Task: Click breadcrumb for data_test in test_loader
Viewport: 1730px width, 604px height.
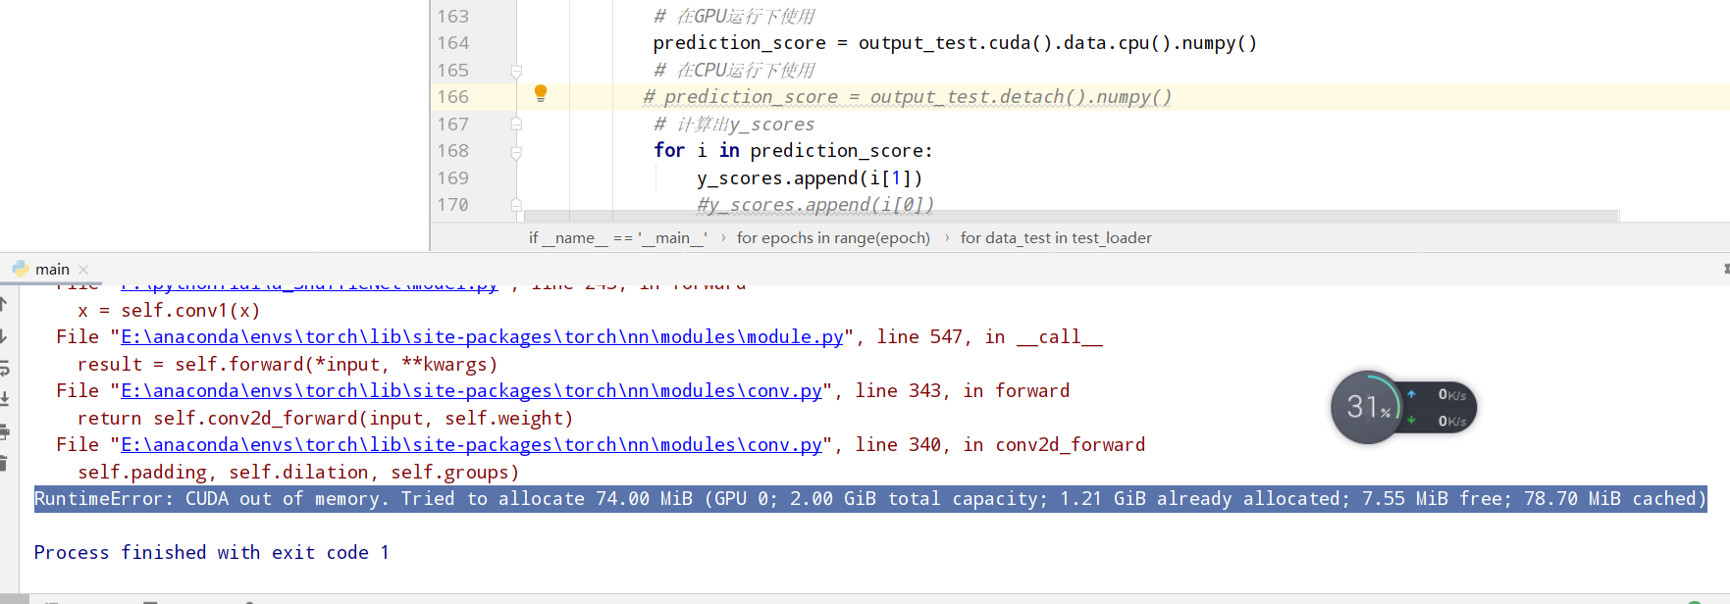Action: tap(1056, 237)
